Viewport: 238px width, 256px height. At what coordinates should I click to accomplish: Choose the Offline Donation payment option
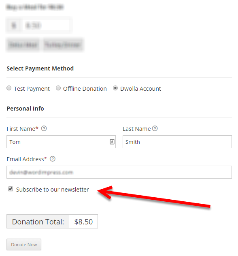pos(58,88)
